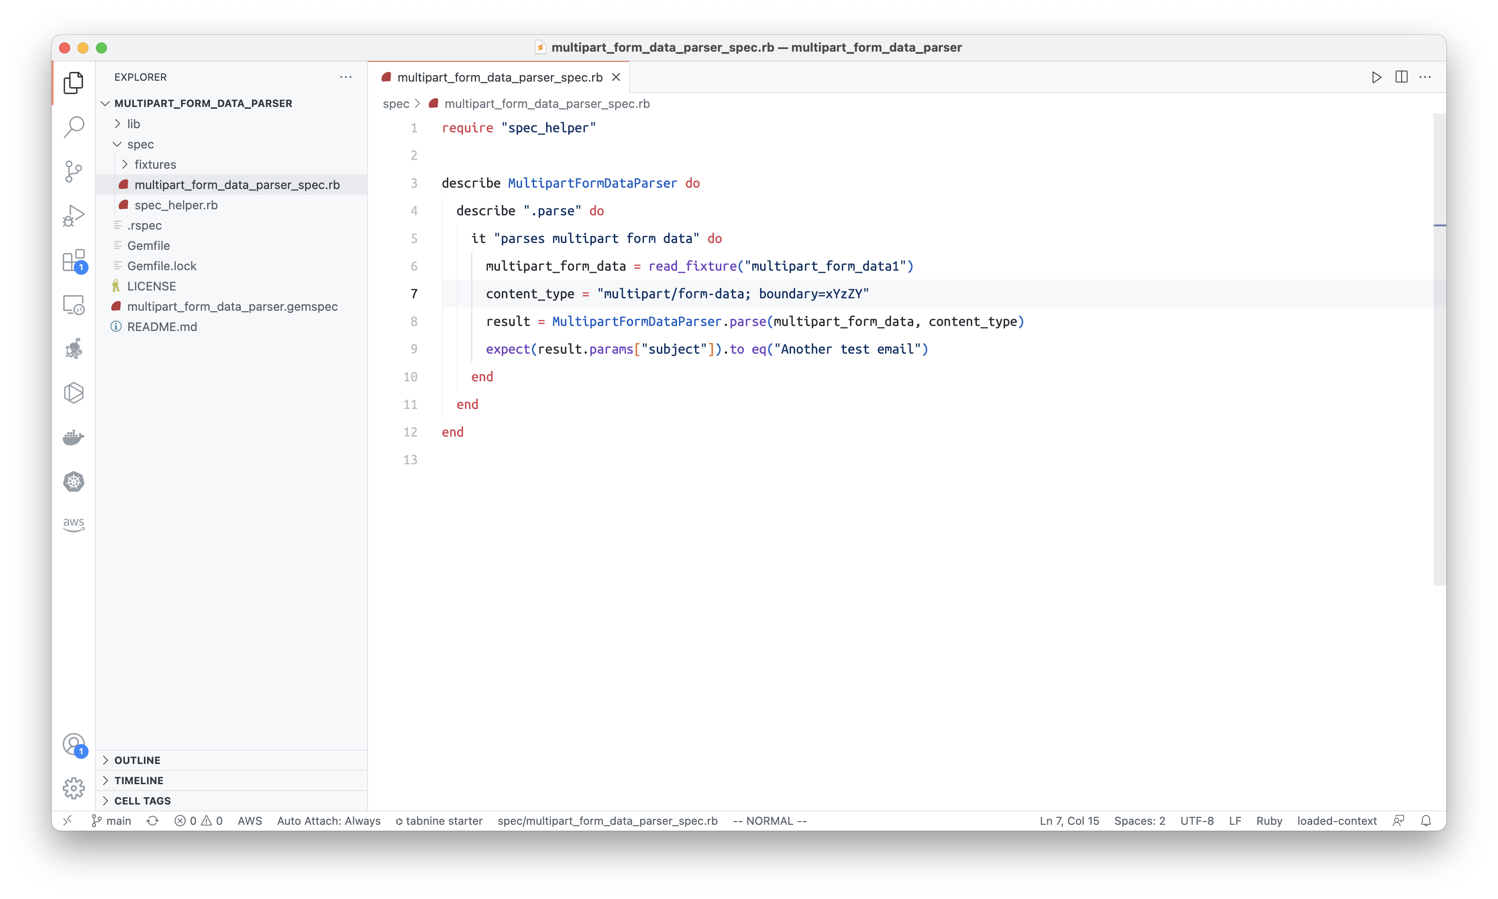Open the Ruby language mode selector

(x=1270, y=821)
